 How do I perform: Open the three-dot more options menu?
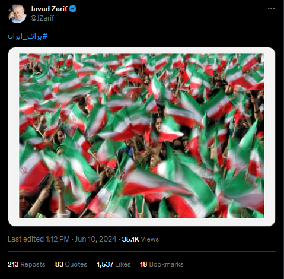tap(271, 9)
